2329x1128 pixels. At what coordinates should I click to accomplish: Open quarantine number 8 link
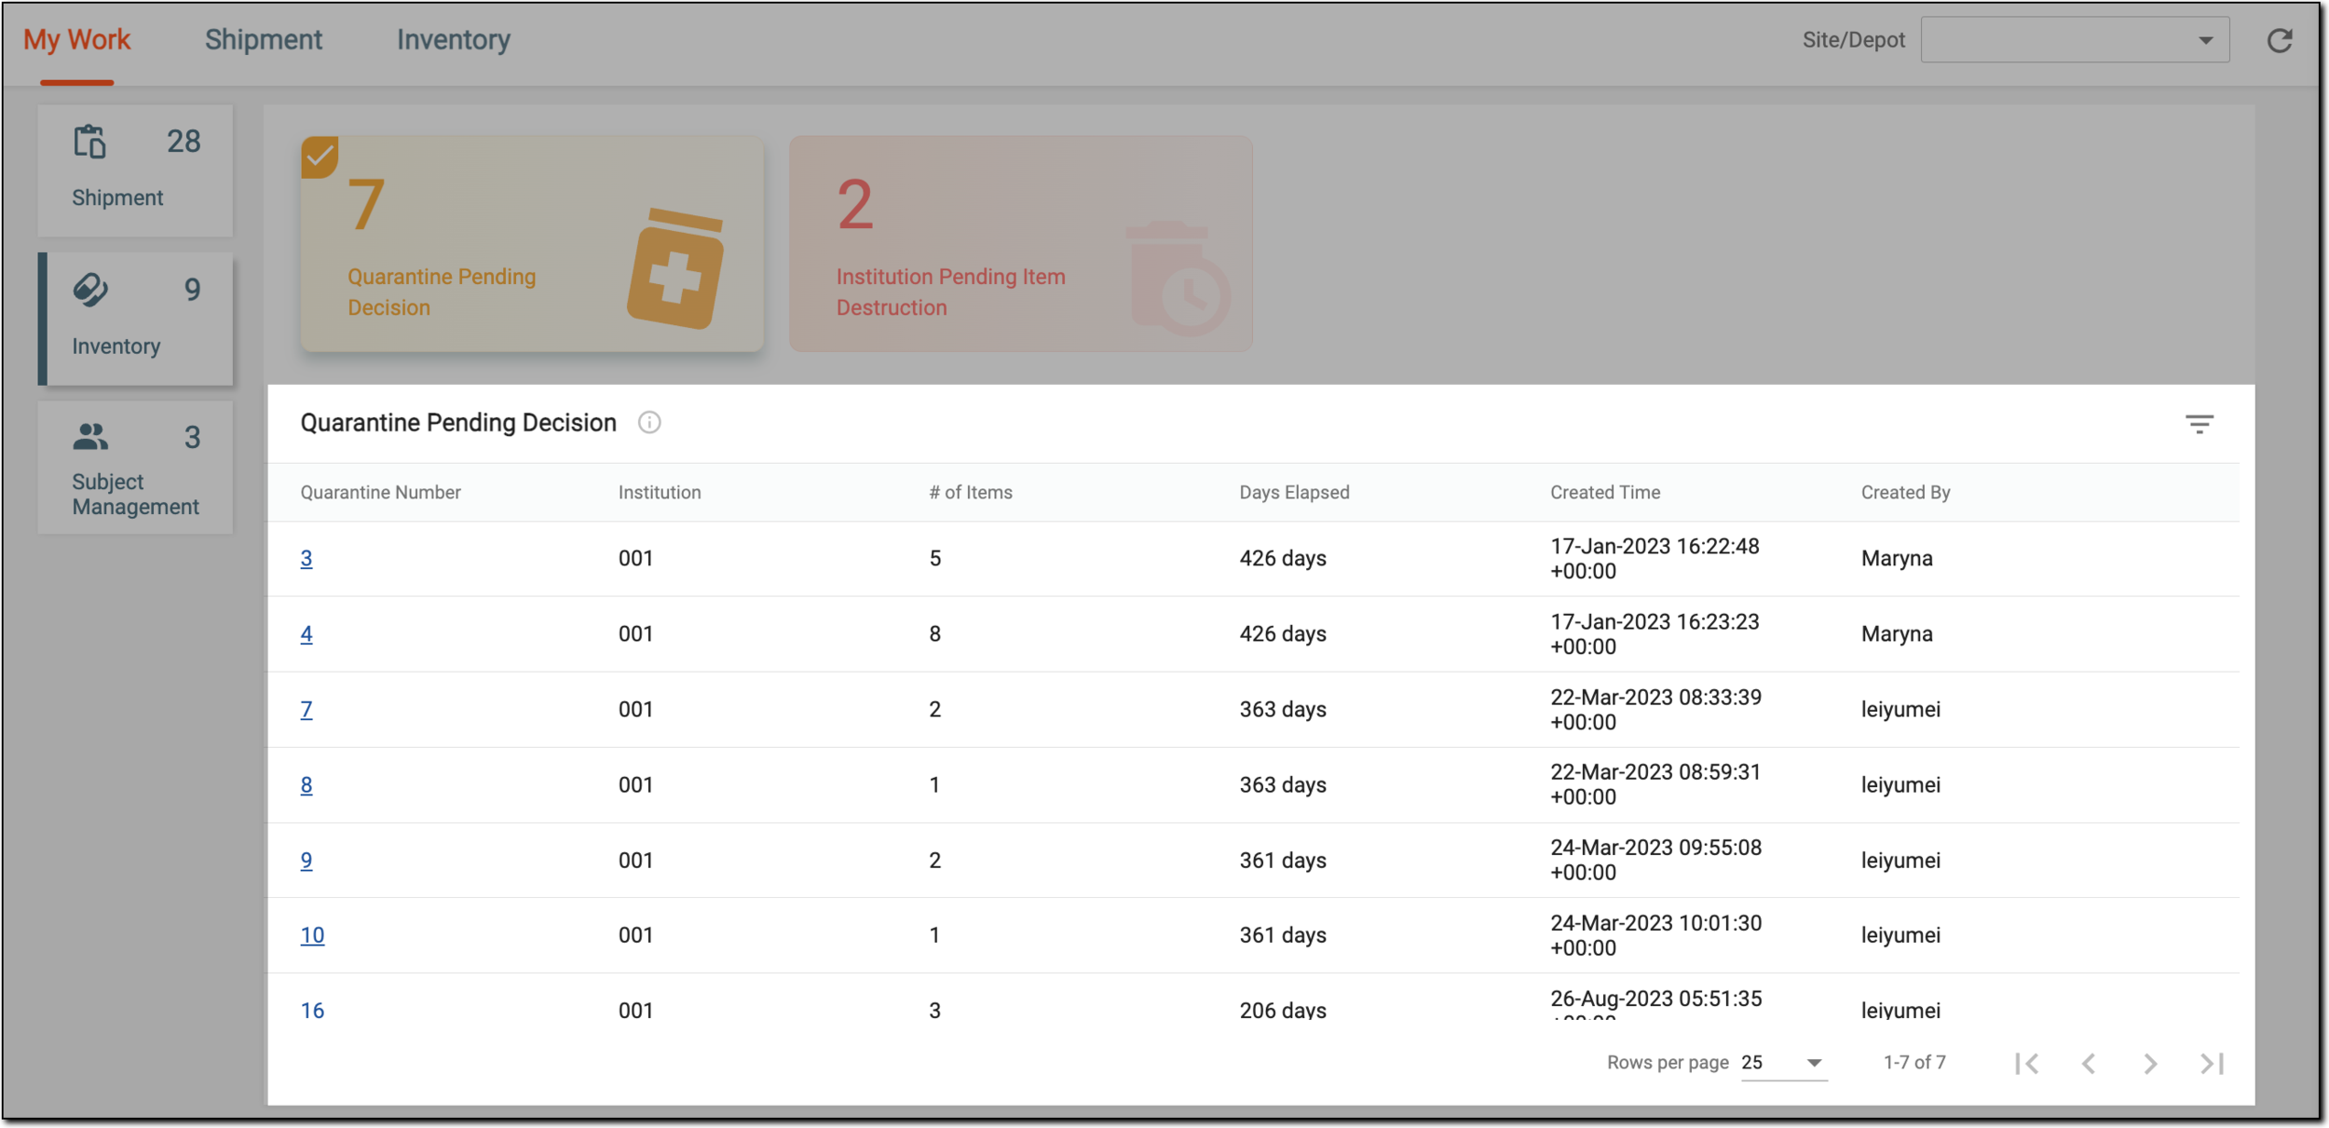306,784
